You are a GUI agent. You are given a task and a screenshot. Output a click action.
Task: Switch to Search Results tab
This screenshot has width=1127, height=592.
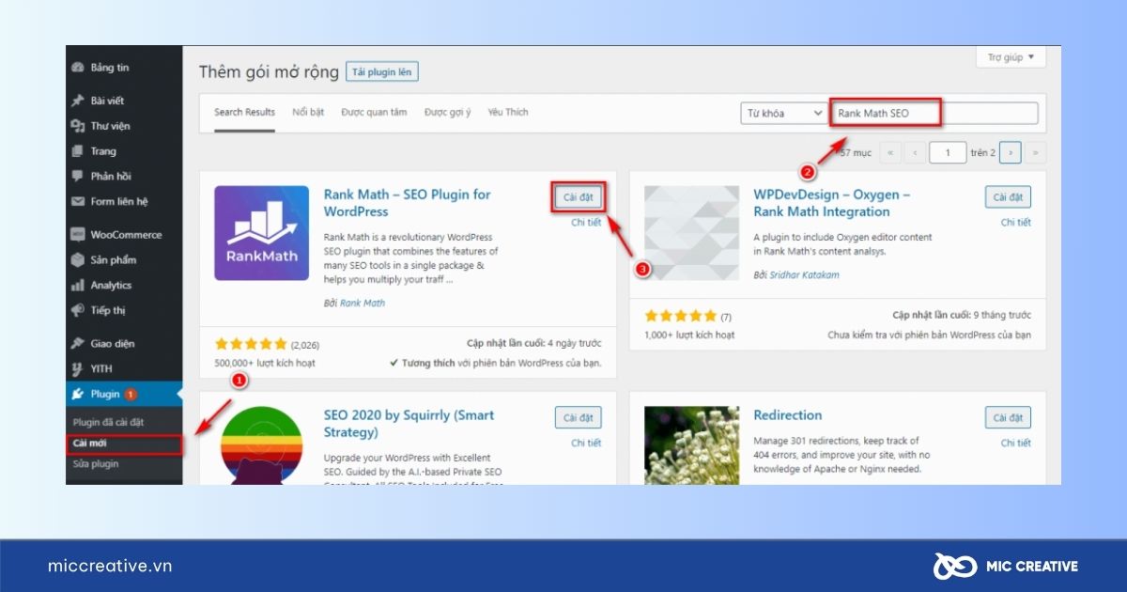point(244,113)
